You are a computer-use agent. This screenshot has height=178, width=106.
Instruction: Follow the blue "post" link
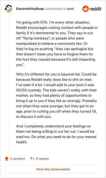coord(70,9)
